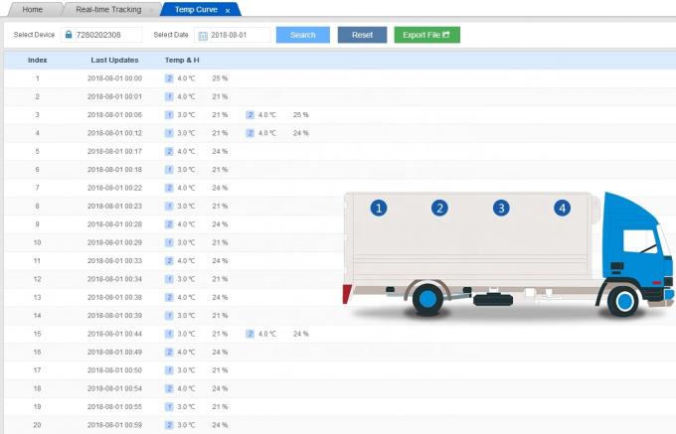
Task: Click the Export File button
Action: (x=426, y=35)
